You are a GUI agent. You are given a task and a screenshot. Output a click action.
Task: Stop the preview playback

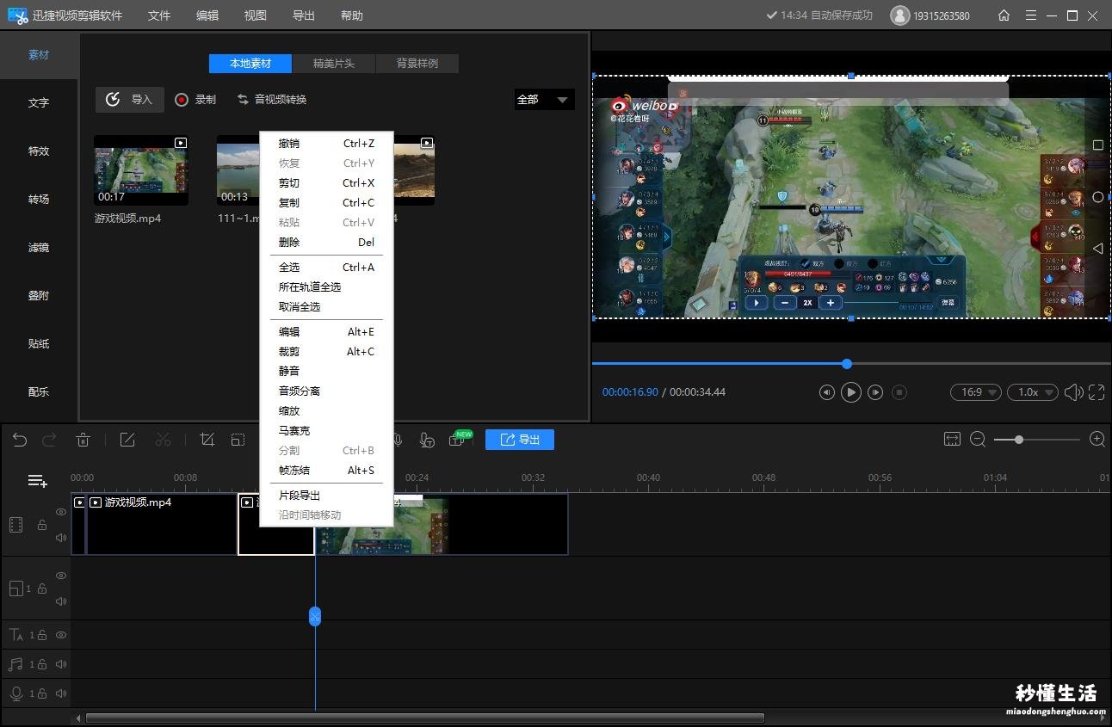click(899, 392)
